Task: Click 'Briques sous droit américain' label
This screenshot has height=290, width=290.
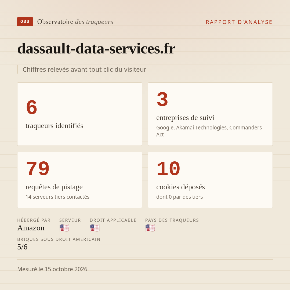Action: [x=59, y=239]
